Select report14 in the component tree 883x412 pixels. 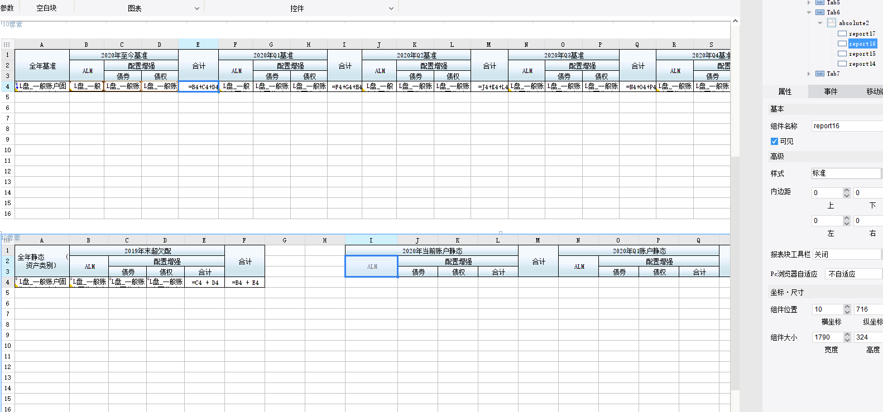coord(862,64)
